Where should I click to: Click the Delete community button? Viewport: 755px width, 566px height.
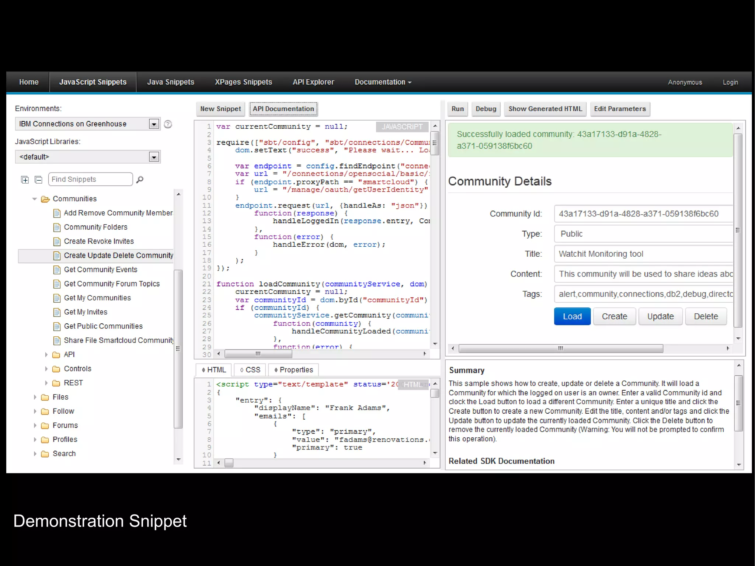tap(706, 317)
